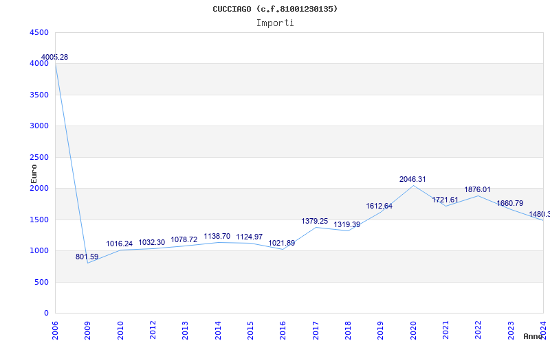The width and height of the screenshot is (550, 343).
Task: Click the chart title CUCCIAGO (c.f.81001230135)
Action: coord(275,9)
